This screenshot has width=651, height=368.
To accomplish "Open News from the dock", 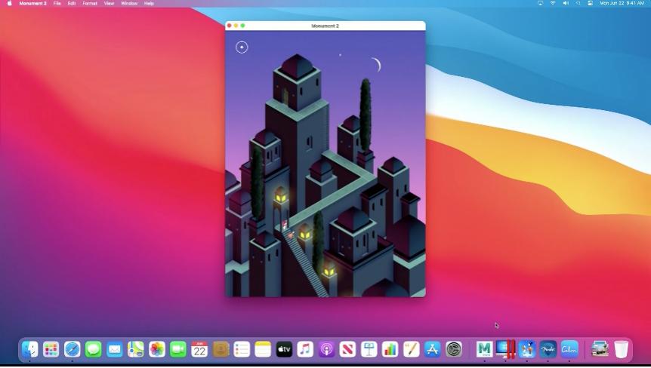I will (x=347, y=349).
